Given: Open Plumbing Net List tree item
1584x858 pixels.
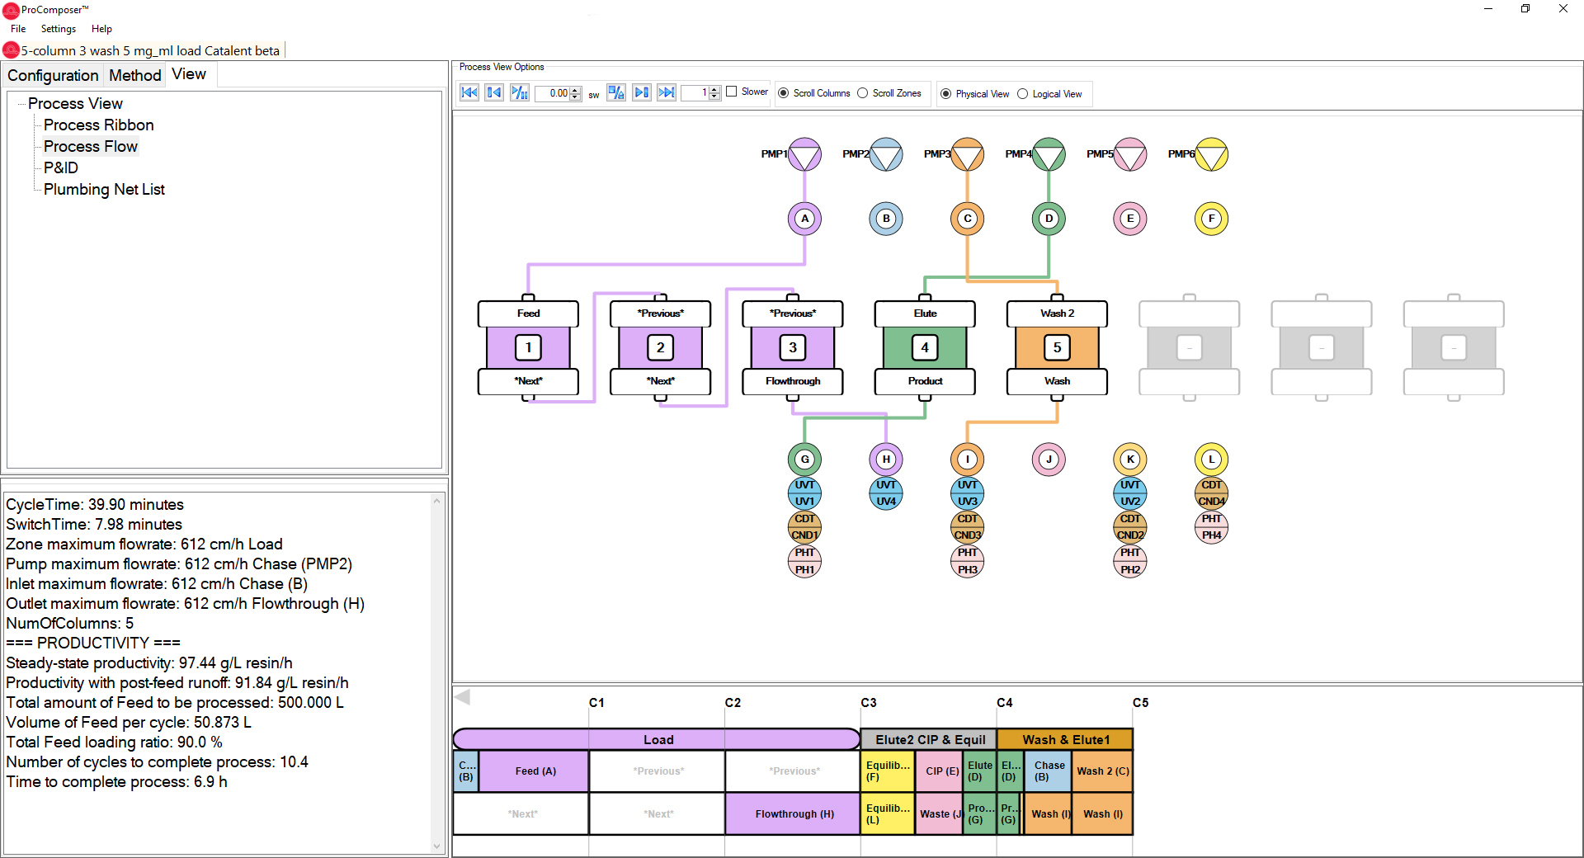Looking at the screenshot, I should tap(104, 189).
